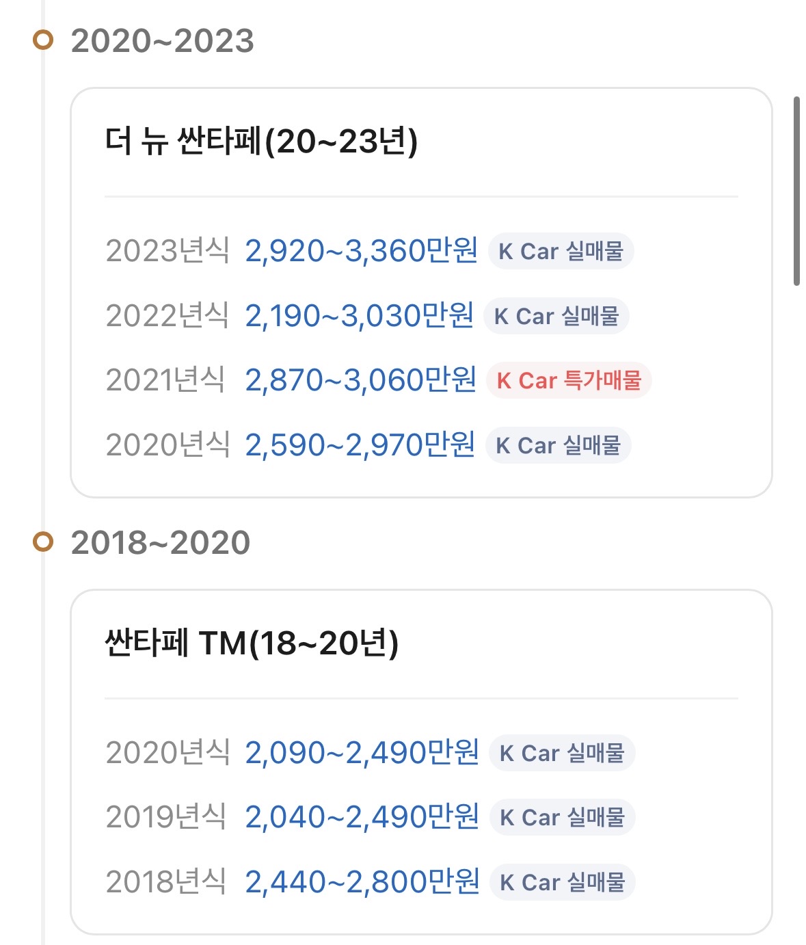Click the 2018~2020 section heading

tap(161, 543)
